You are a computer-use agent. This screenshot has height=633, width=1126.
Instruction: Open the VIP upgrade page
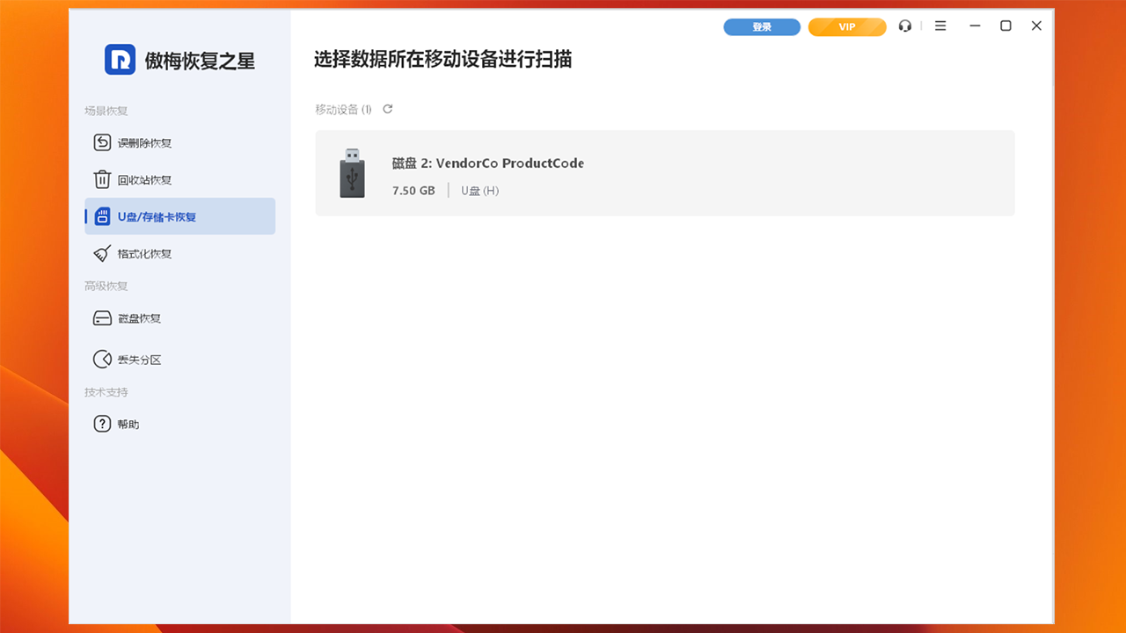click(846, 26)
